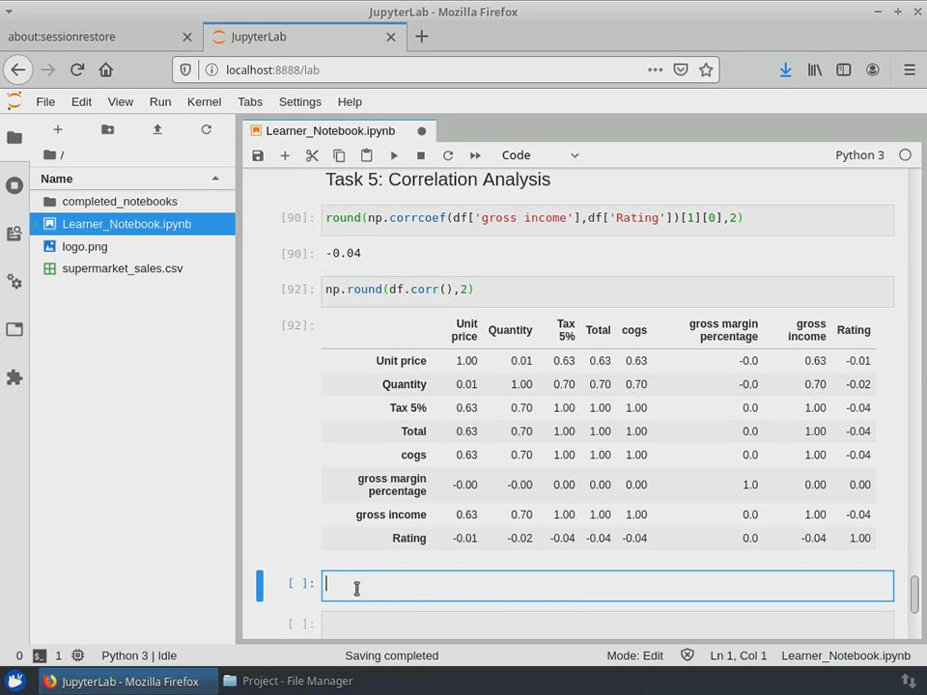Open supermarket_sales.csv from the file list

[x=122, y=268]
